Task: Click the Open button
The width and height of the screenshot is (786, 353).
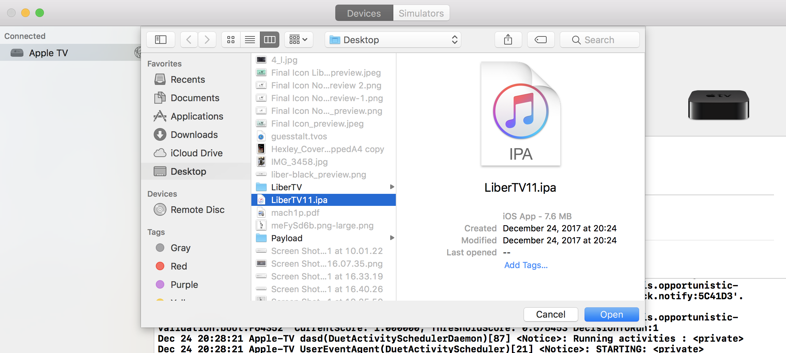Action: (x=611, y=314)
